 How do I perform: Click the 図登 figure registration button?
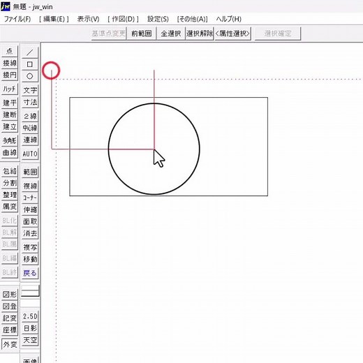pyautogui.click(x=10, y=306)
